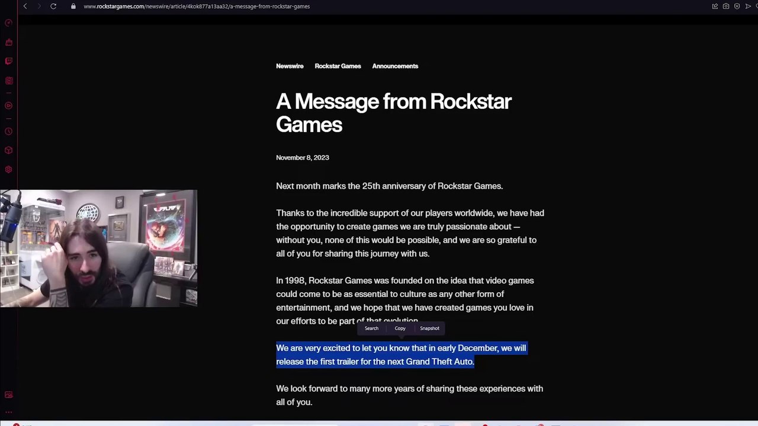Image resolution: width=758 pixels, height=426 pixels.
Task: Click the sidebar picture icon near bottom
Action: point(8,395)
